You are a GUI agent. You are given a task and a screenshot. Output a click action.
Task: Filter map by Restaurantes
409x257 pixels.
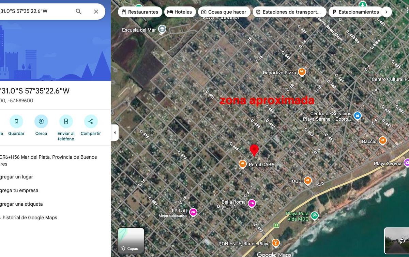tap(140, 12)
